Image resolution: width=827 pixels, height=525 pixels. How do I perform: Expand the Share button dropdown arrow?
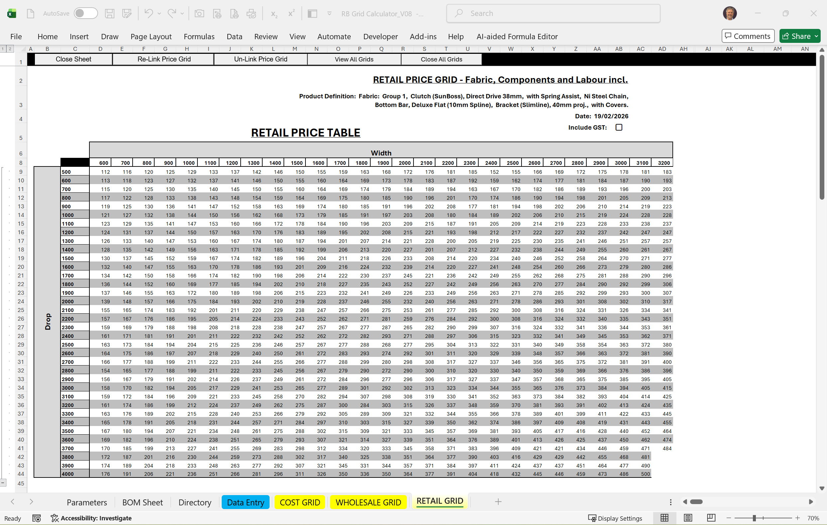[x=816, y=36]
